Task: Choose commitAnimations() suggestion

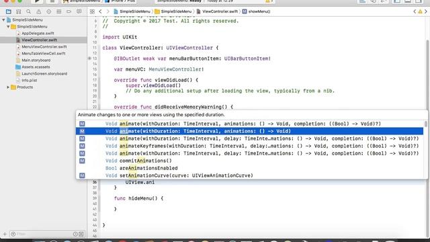Action: click(249, 161)
